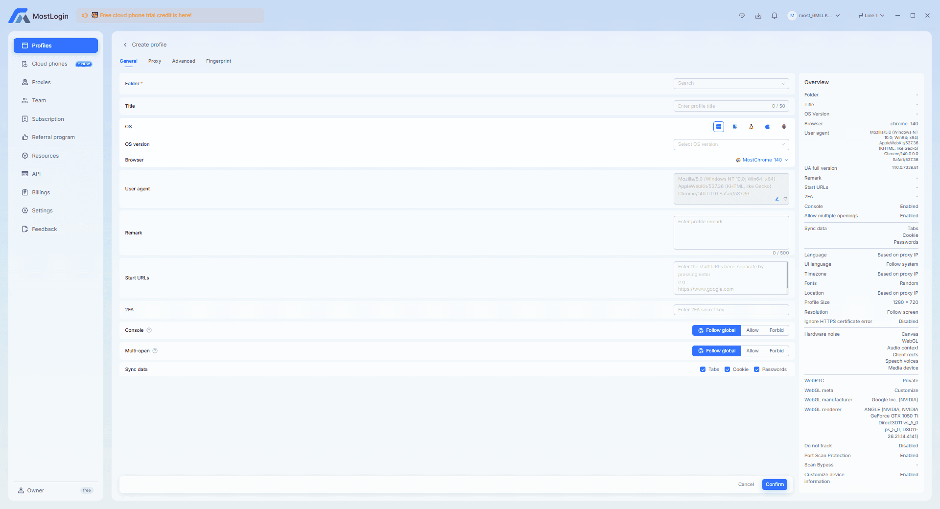Set Console option to Forbid

pyautogui.click(x=776, y=330)
